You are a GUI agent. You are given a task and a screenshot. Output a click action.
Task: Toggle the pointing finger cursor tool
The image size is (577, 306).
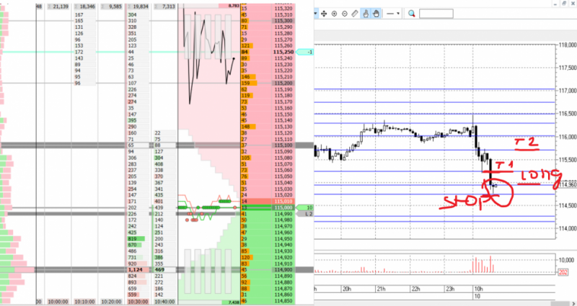[x=366, y=14]
